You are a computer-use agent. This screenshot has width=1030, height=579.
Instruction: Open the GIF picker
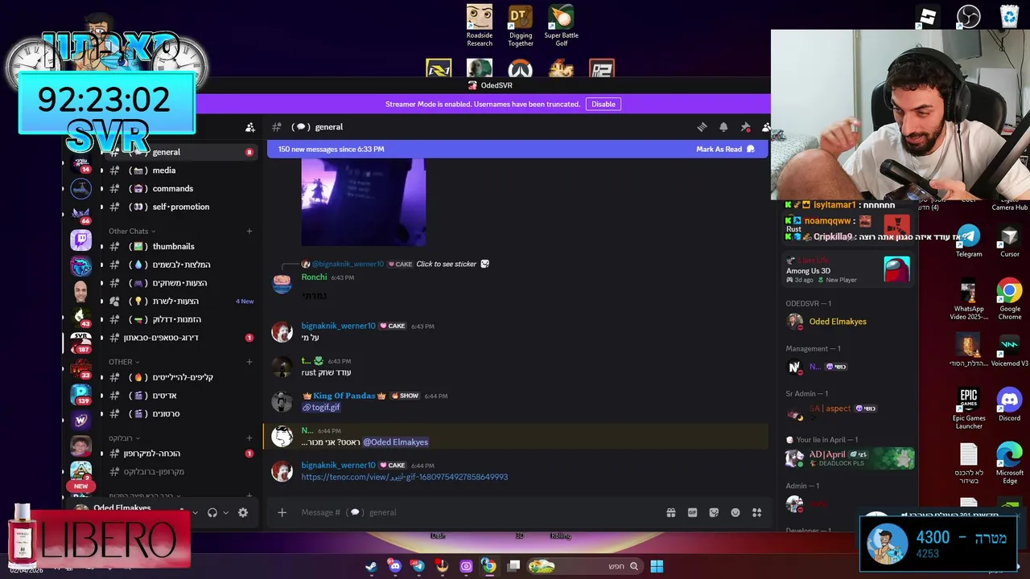pyautogui.click(x=692, y=512)
